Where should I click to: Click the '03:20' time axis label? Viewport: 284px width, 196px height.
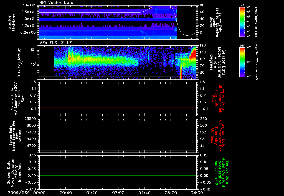coord(171,193)
